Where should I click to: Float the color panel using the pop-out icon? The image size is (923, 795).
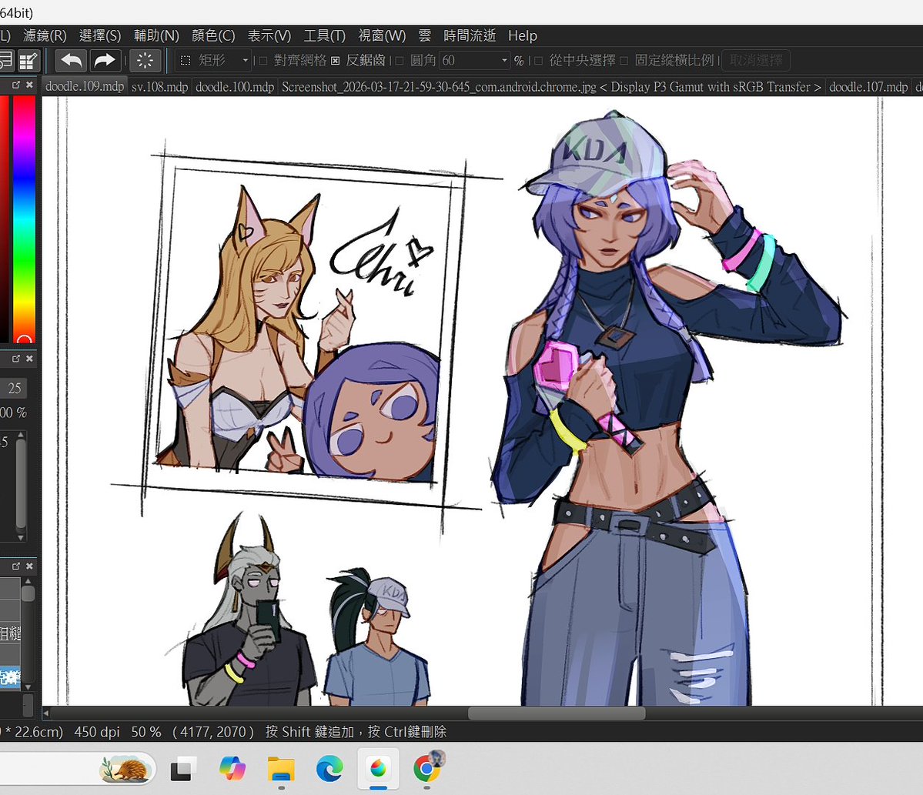(16, 85)
